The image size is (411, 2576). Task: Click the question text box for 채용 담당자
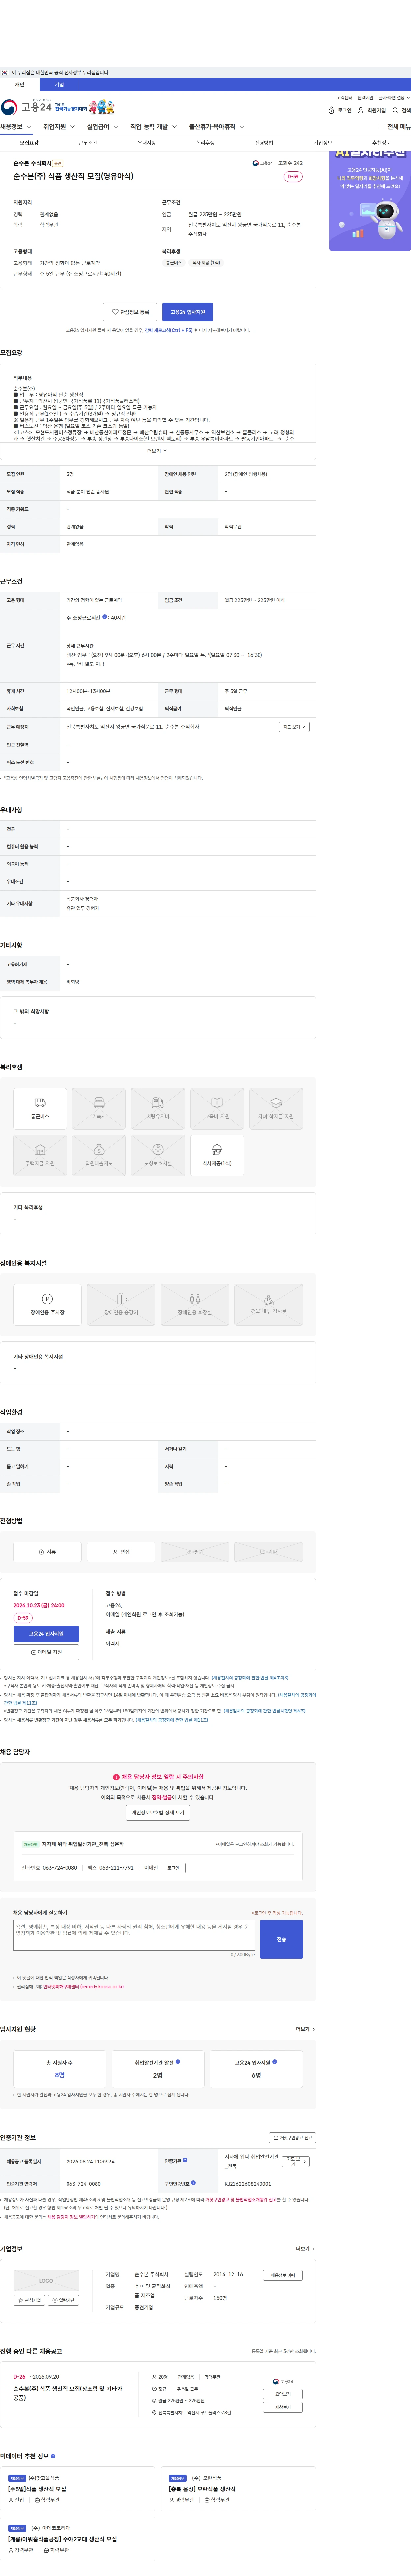[x=134, y=1935]
